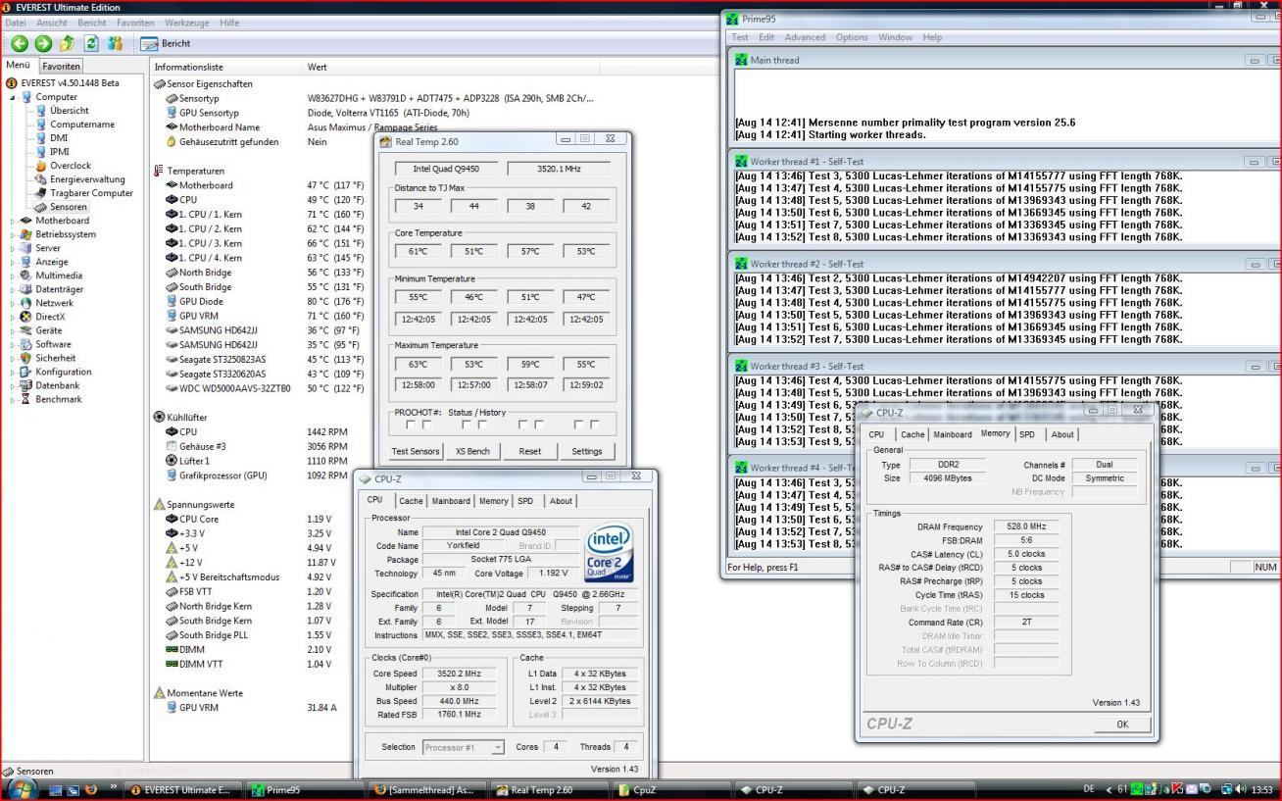The width and height of the screenshot is (1282, 801).
Task: Open the Advanced menu in Prime95
Action: pos(804,37)
